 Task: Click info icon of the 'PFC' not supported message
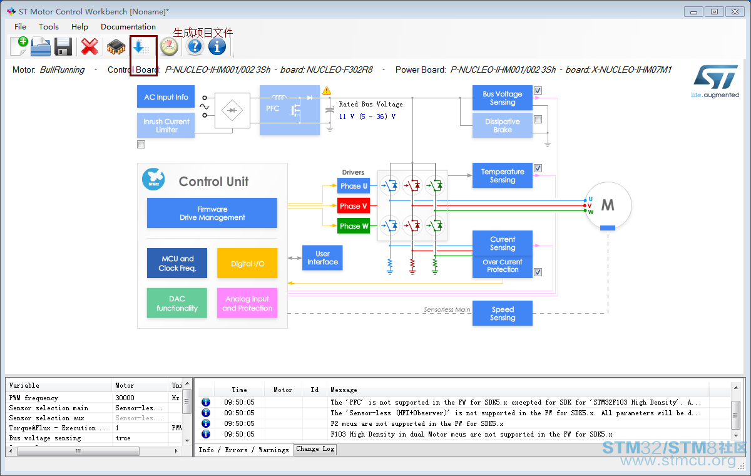206,402
